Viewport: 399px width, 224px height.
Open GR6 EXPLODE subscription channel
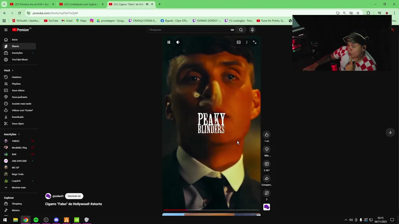tap(19, 161)
